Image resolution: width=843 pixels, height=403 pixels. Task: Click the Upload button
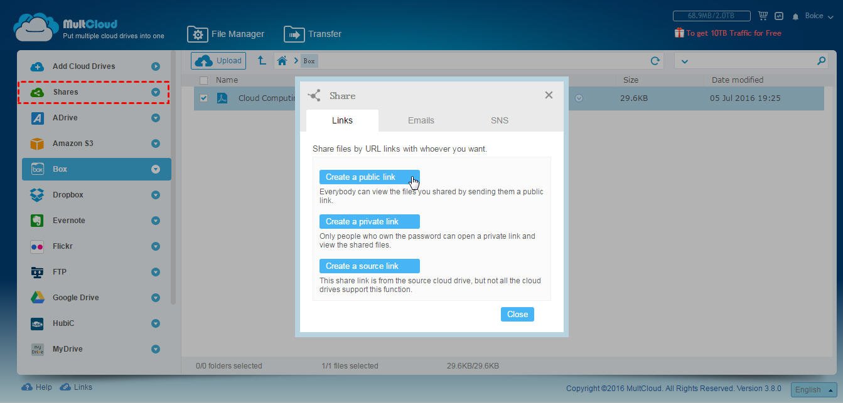[x=218, y=61]
